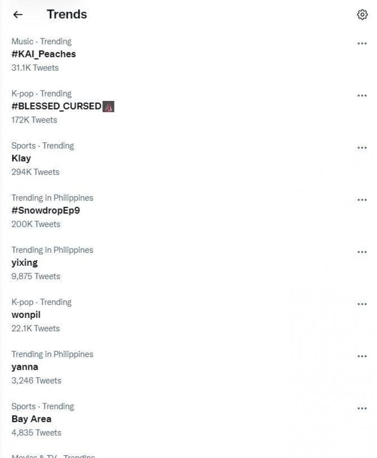
Task: Open the Bay Area sports trend
Action: point(31,419)
